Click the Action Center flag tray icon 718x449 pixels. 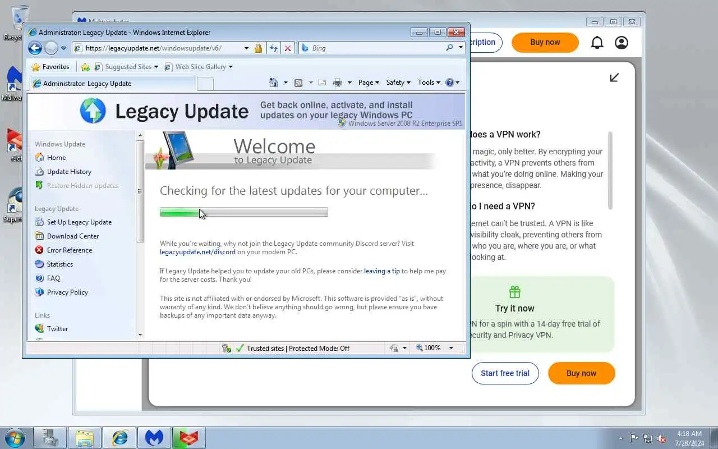pos(634,438)
